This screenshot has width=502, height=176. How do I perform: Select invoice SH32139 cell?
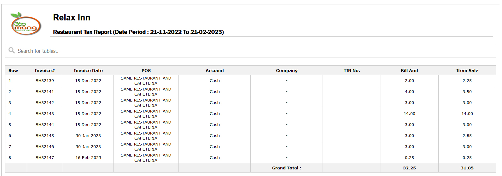tap(45, 81)
